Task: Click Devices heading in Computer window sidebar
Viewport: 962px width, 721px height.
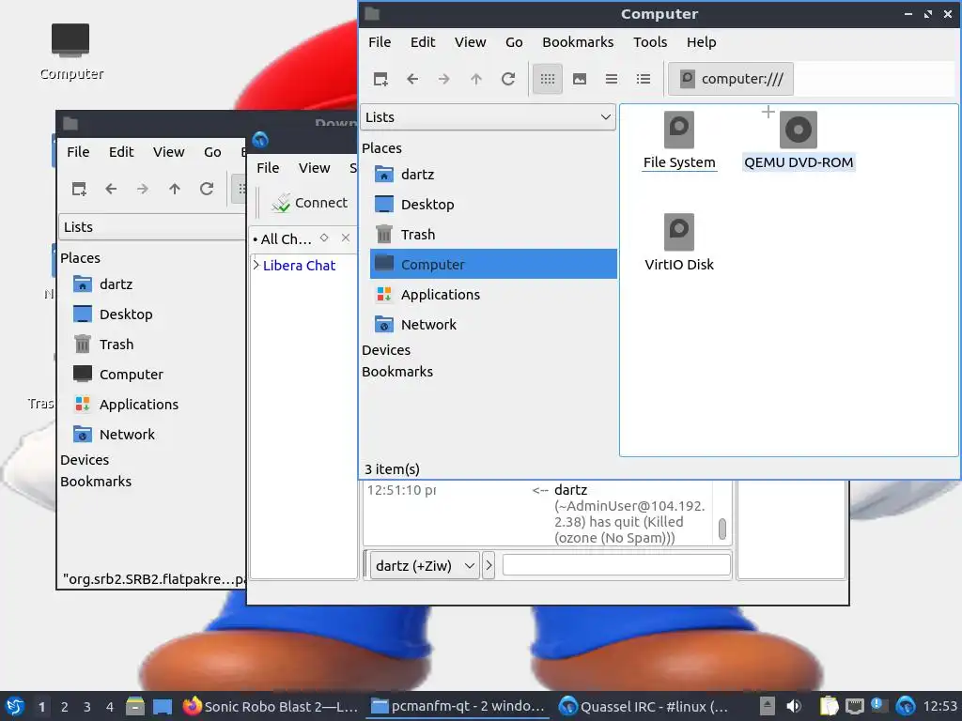Action: click(386, 350)
